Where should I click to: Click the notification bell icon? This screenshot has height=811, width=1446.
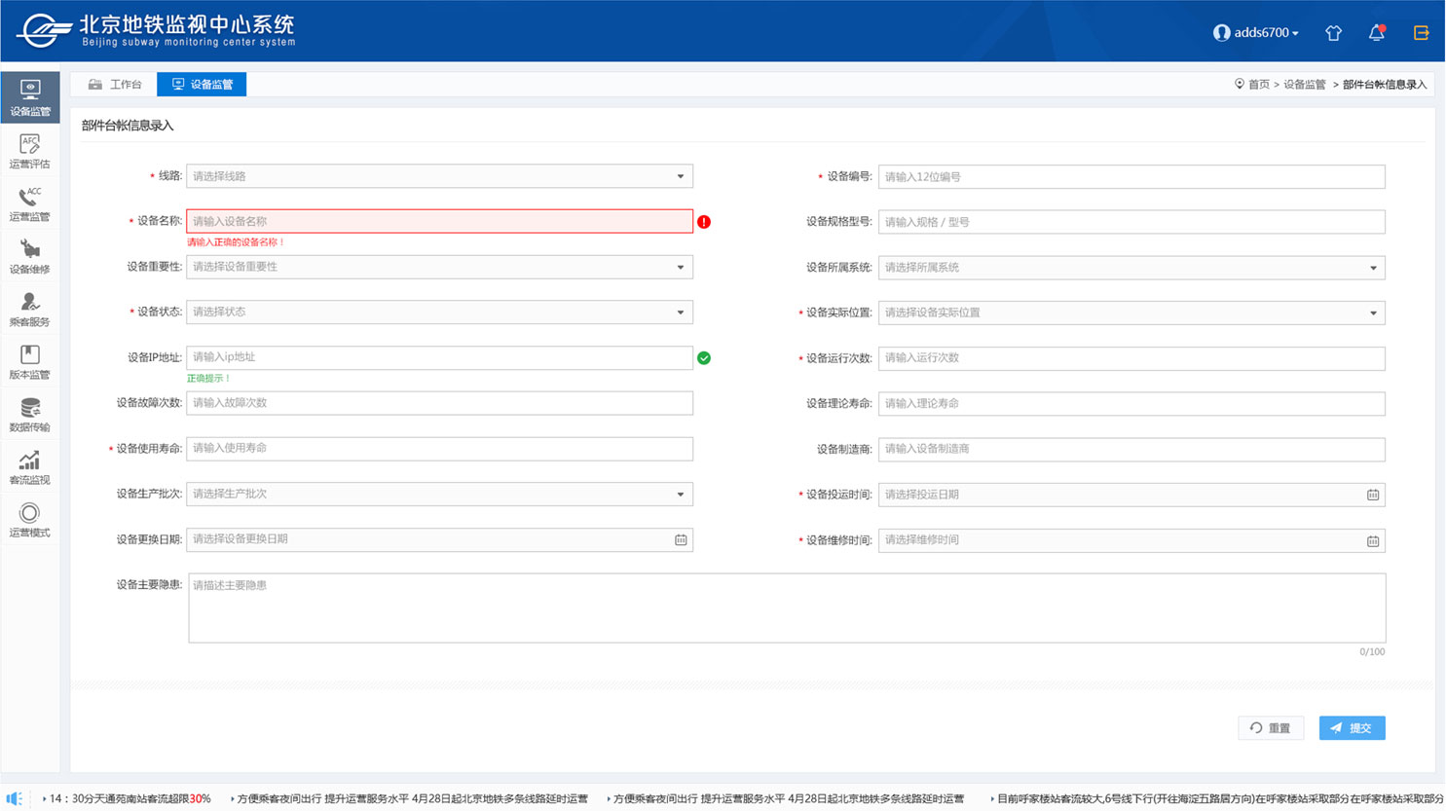click(1376, 33)
